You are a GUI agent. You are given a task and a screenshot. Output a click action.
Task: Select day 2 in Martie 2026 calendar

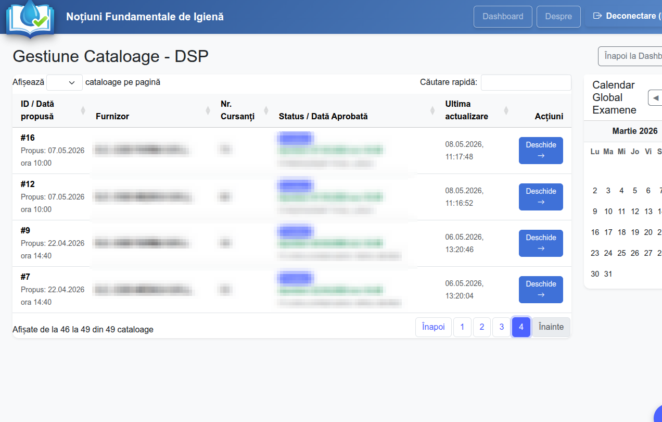595,191
